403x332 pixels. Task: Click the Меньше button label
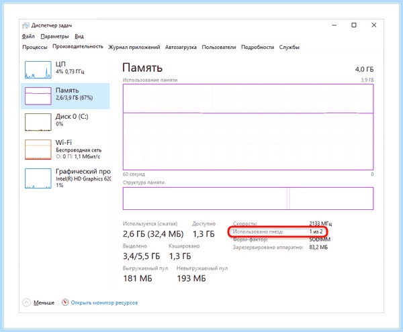pos(44,302)
